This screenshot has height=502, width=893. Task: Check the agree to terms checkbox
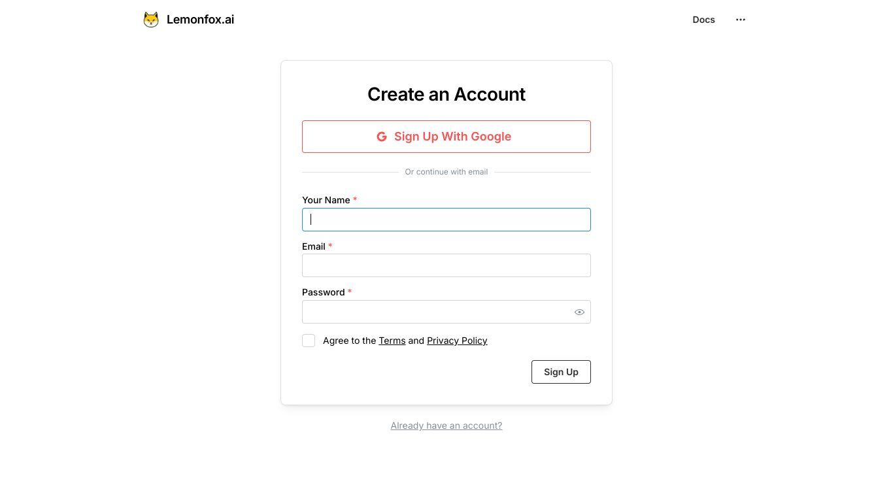[x=309, y=341]
